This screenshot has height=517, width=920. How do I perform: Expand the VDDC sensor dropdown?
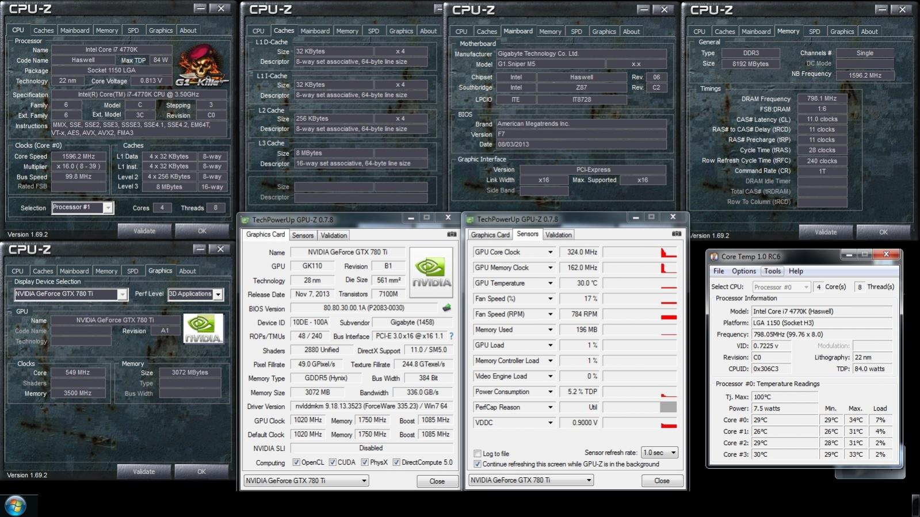coord(550,423)
